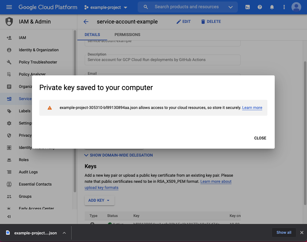Open the ADD KEY dropdown
307x242 pixels.
(x=99, y=200)
